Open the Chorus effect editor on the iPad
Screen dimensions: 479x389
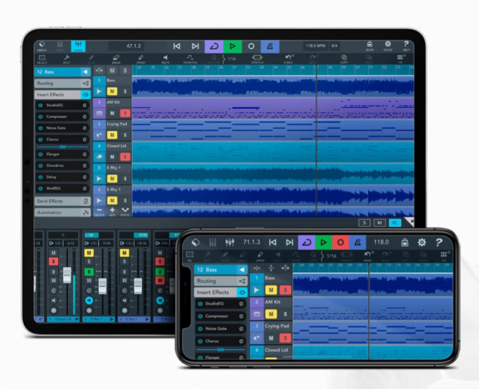pyautogui.click(x=85, y=139)
